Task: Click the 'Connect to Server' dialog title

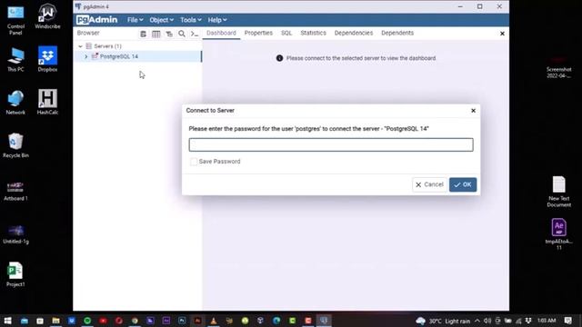Action: click(210, 111)
